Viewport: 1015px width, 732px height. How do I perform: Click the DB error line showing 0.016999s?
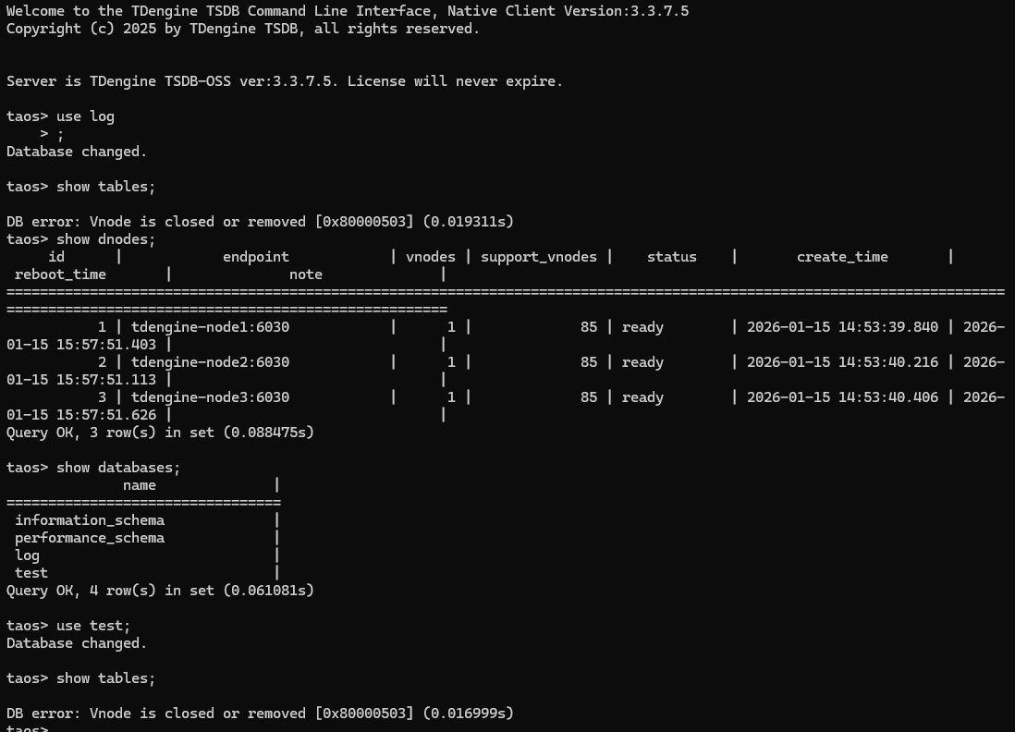click(x=260, y=714)
